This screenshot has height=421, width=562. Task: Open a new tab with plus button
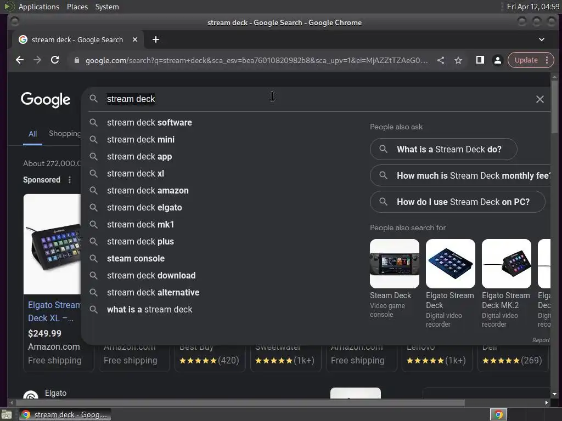coord(155,39)
